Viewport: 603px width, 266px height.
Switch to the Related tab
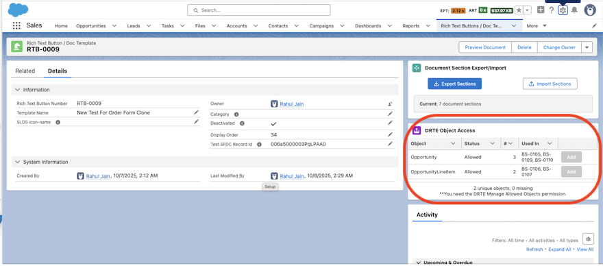25,71
